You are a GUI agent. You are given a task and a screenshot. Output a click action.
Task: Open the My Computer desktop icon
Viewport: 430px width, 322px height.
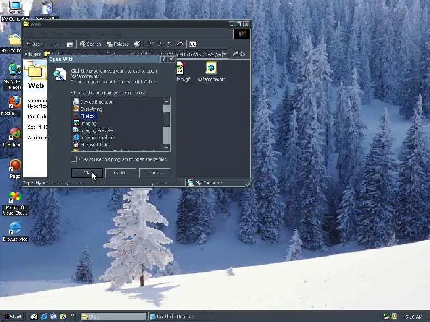tap(15, 11)
